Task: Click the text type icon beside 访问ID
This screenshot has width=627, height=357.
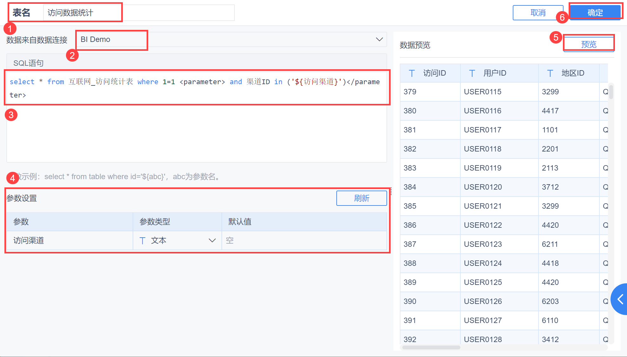Action: click(412, 73)
